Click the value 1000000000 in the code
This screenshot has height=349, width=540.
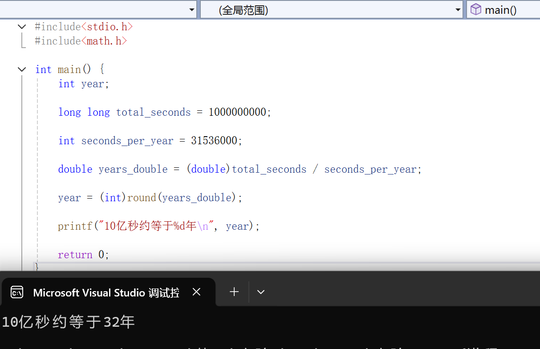(x=238, y=112)
